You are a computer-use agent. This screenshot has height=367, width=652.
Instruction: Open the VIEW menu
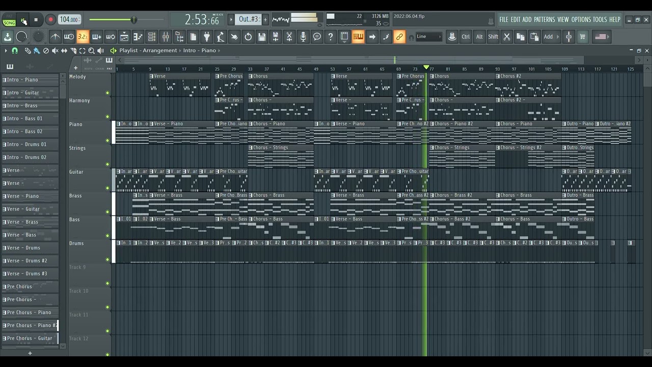(563, 19)
